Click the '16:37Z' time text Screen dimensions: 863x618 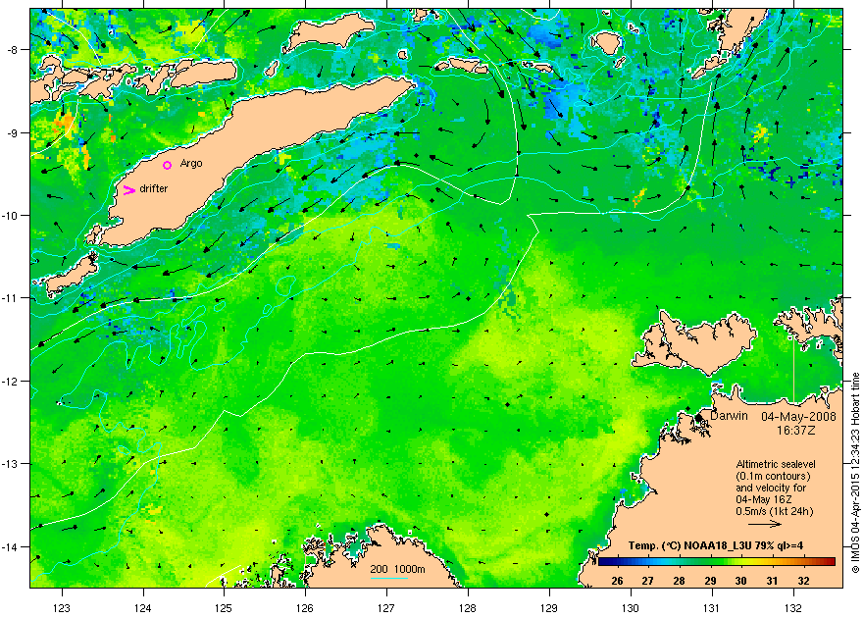click(798, 430)
